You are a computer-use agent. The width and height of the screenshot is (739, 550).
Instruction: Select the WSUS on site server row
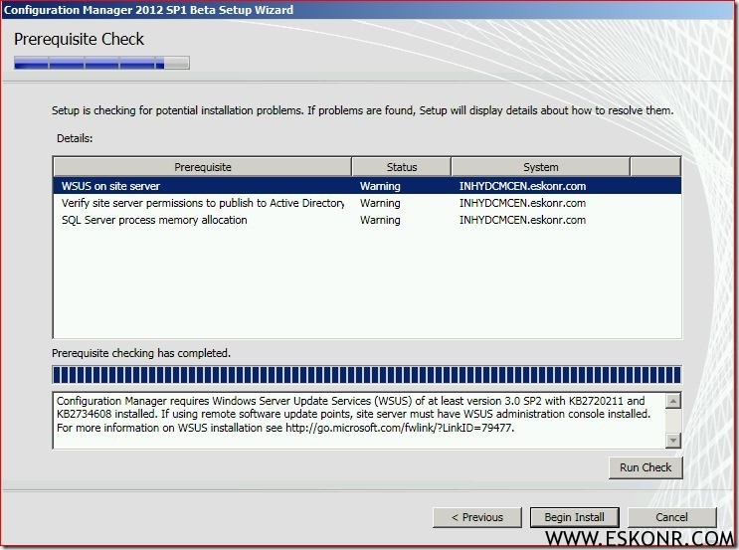click(x=367, y=186)
